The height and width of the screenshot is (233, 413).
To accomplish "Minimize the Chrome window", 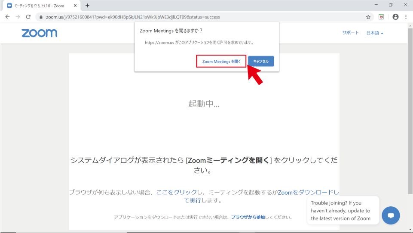I will pyautogui.click(x=376, y=5).
